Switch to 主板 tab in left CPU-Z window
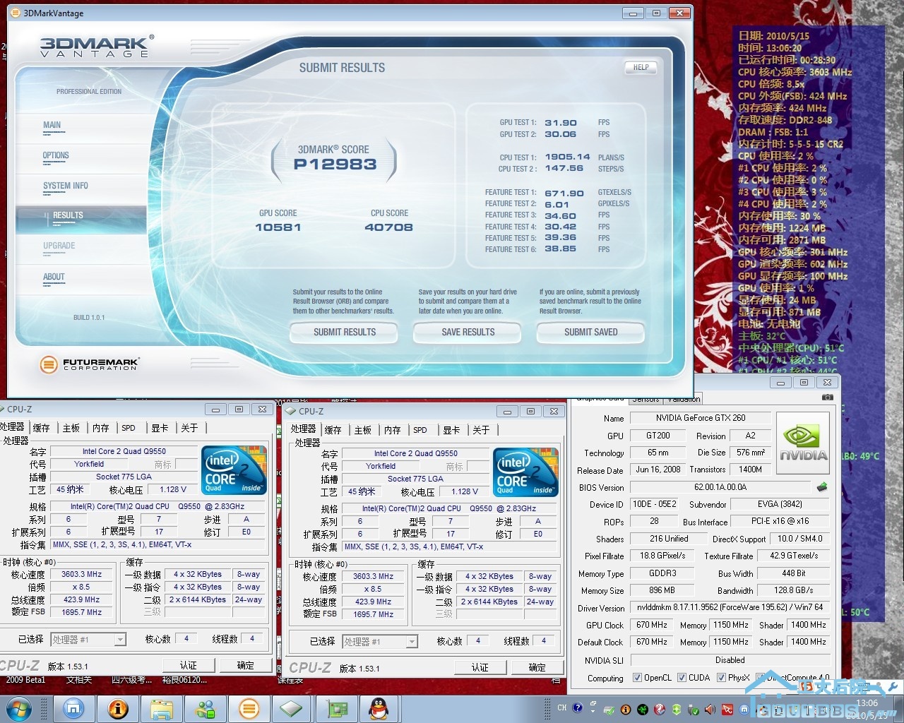This screenshot has height=723, width=904. click(x=71, y=428)
